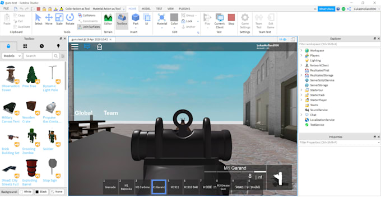The width and height of the screenshot is (381, 204).
Task: Switch to Toolbox Recent tab
Action: 42,46
